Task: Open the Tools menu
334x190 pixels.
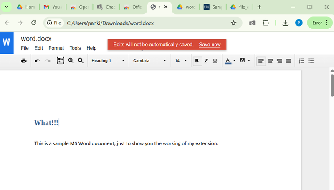Action: 75,48
